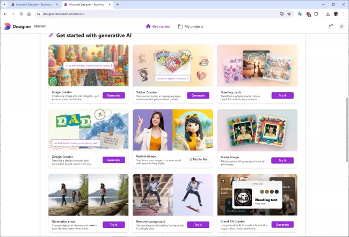Switch to the Get started tab
The width and height of the screenshot is (349, 237).
[x=158, y=26]
